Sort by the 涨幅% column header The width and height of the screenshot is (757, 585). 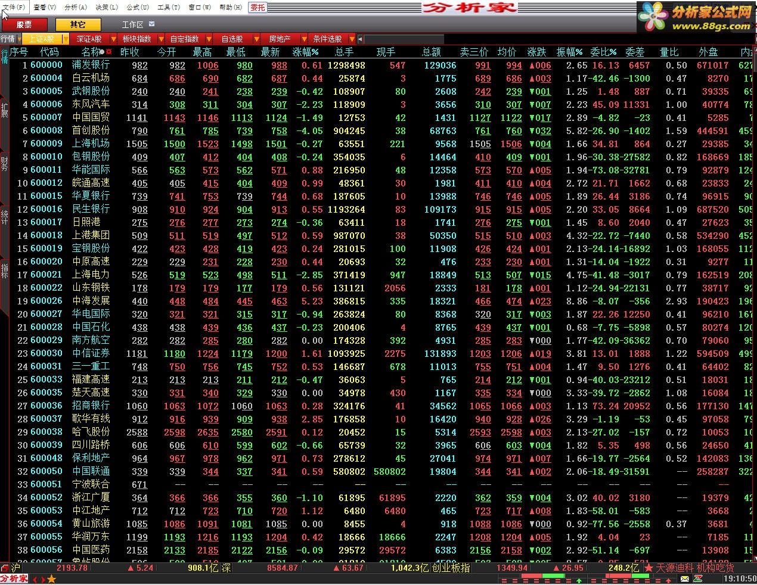click(x=305, y=52)
